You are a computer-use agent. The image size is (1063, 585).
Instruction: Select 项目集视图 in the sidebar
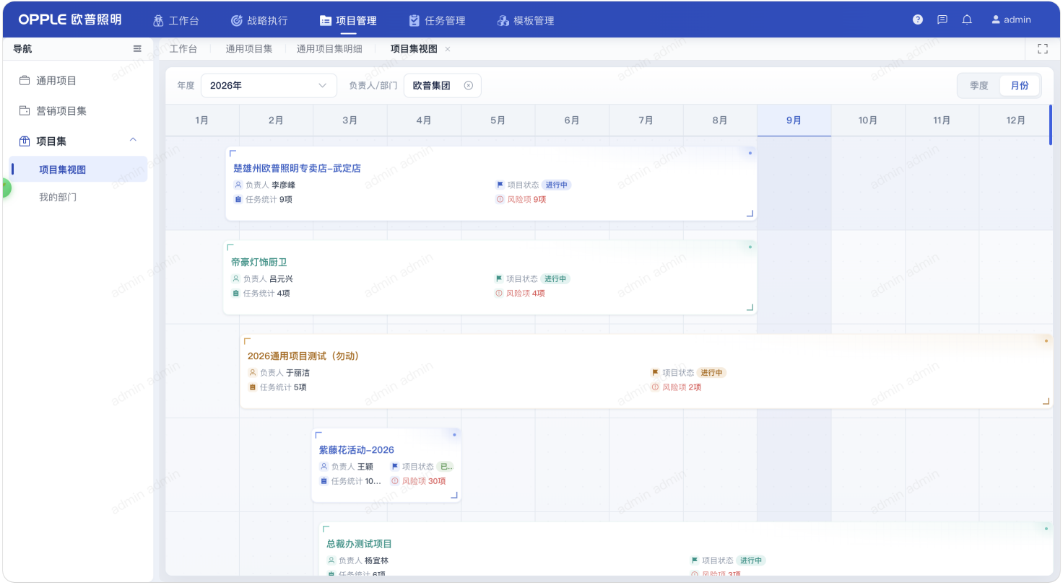(78, 170)
